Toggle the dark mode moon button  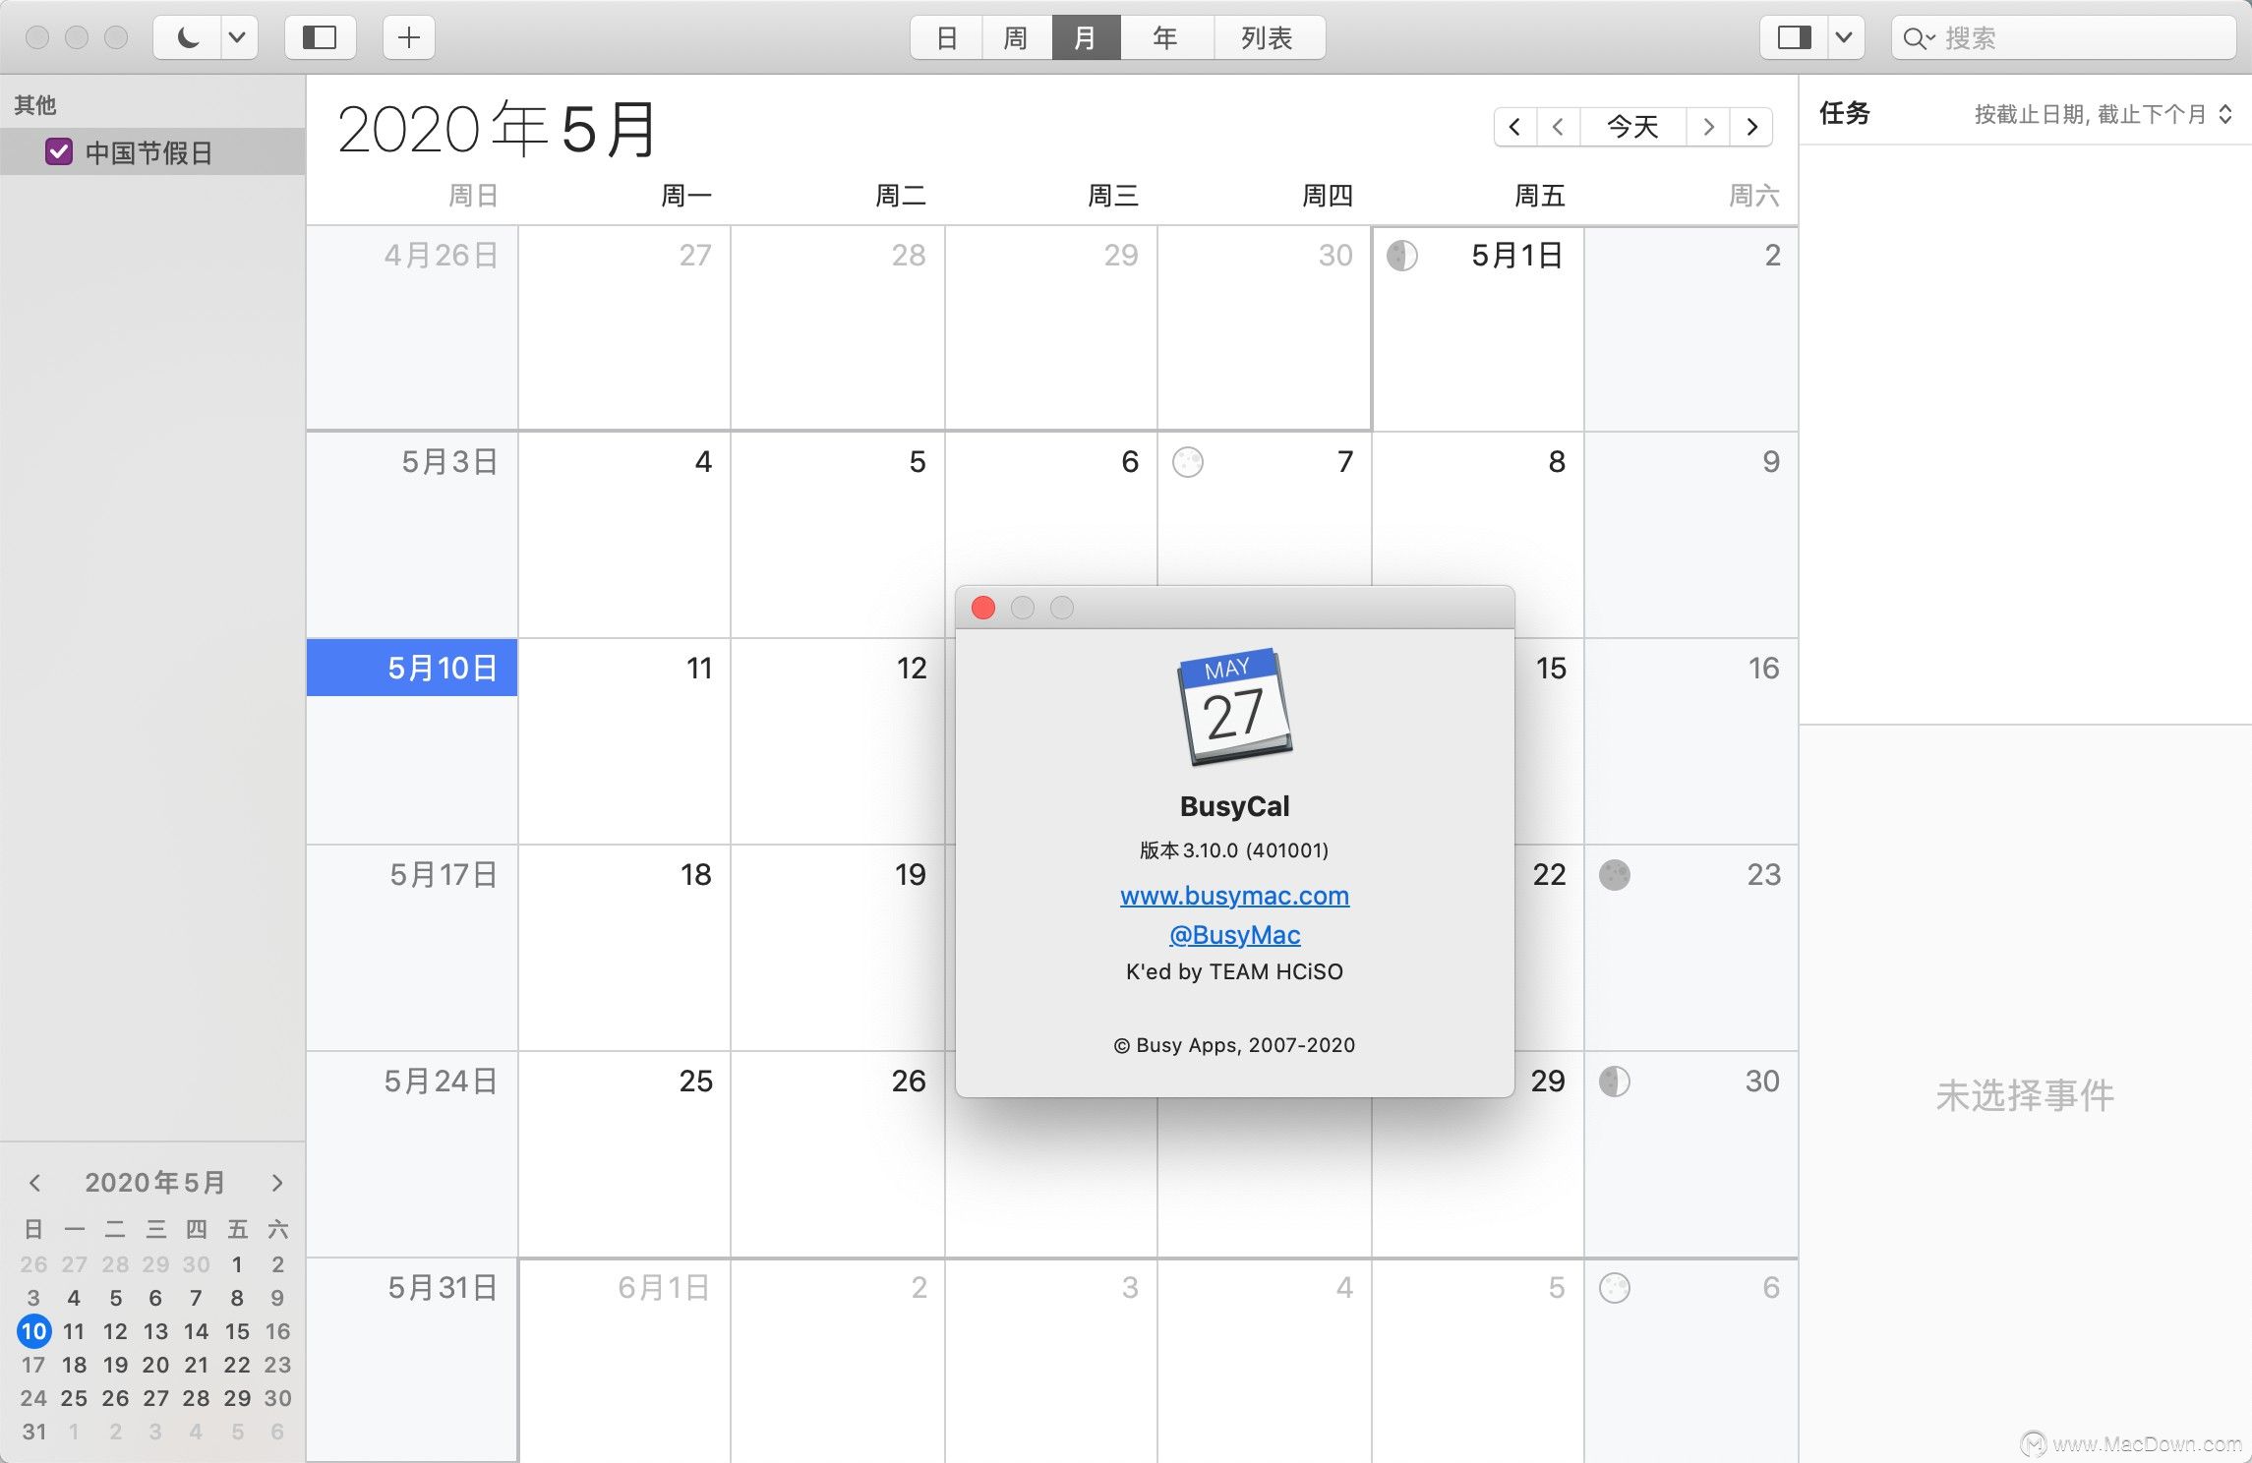[x=187, y=37]
